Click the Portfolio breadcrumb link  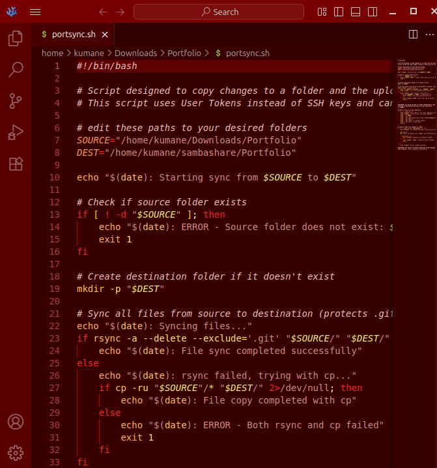tap(184, 53)
